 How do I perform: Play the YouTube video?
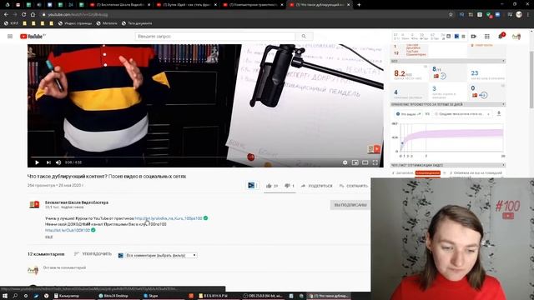[37, 162]
